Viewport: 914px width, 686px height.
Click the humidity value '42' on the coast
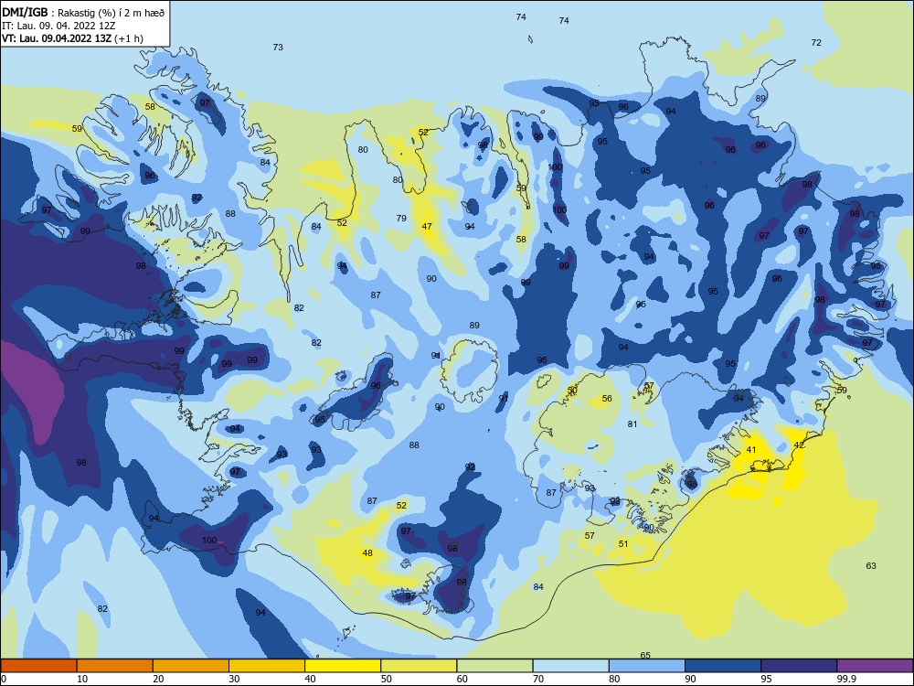click(799, 445)
